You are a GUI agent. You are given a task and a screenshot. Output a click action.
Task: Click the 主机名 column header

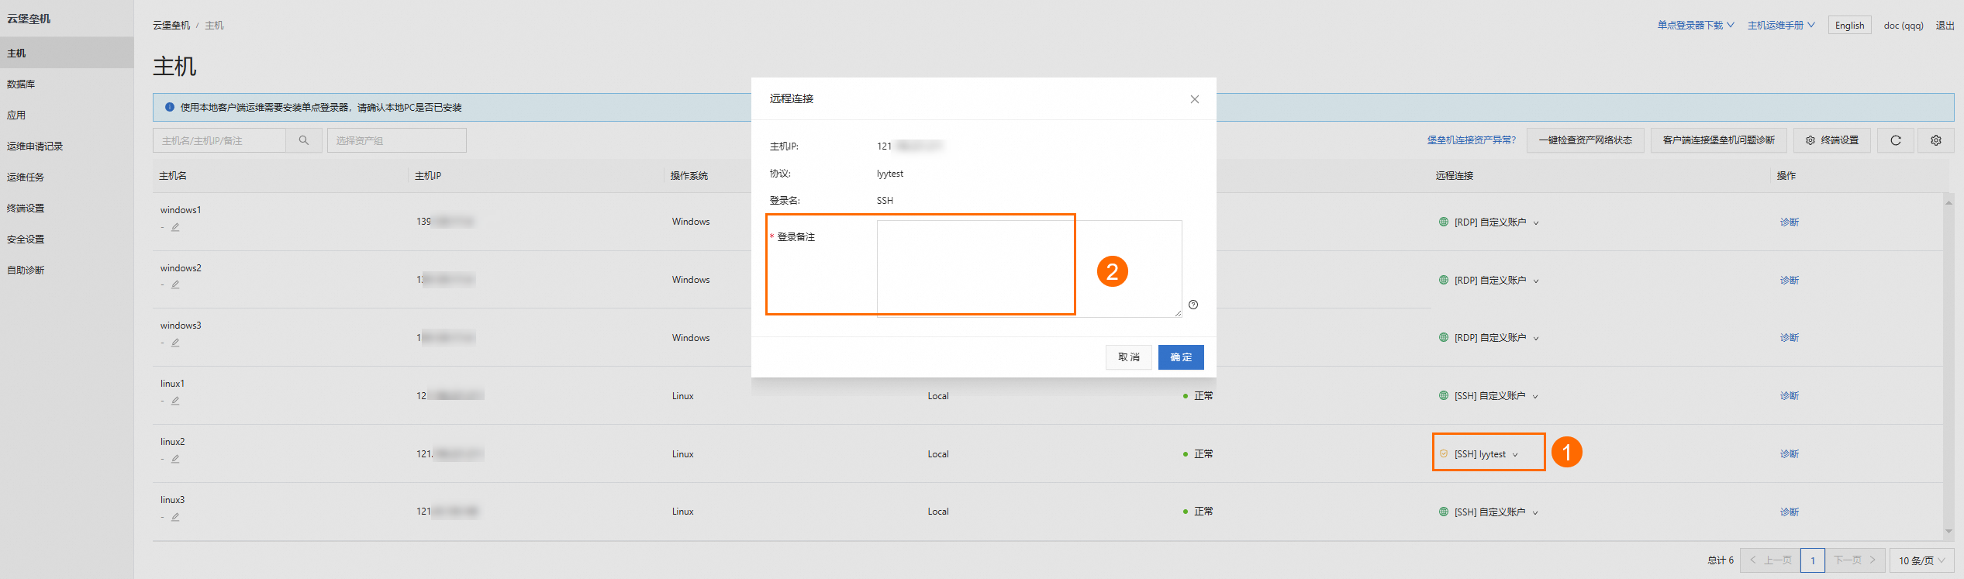[173, 176]
